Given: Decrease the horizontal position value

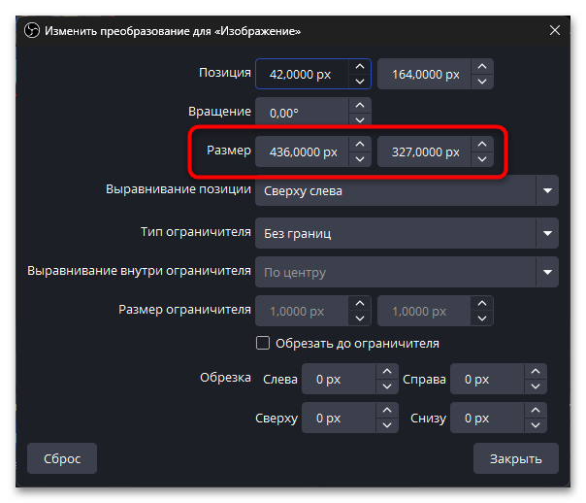Looking at the screenshot, I should (x=360, y=82).
